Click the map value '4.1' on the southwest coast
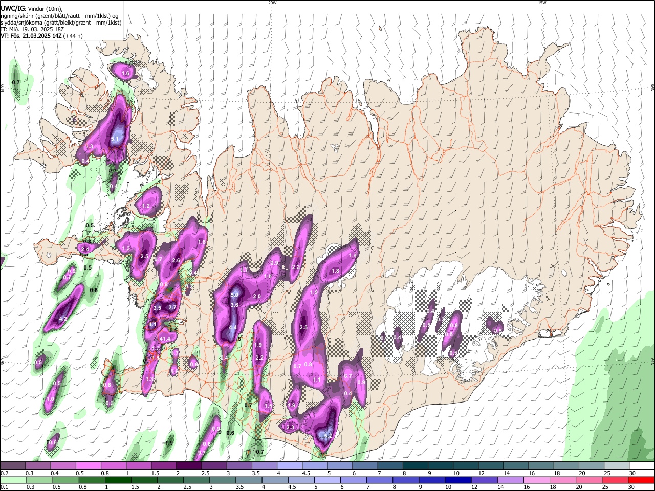Viewport: 655px width, 491px height. point(152,325)
